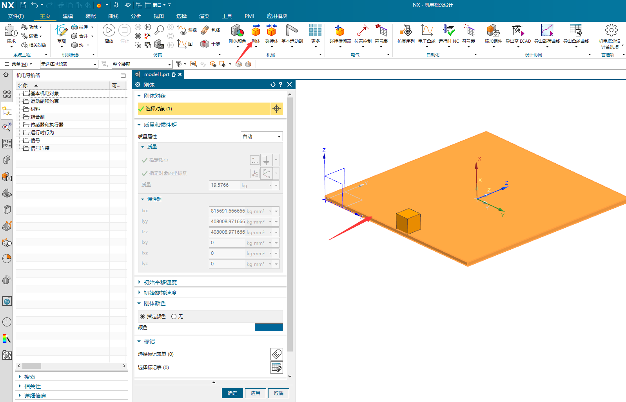626x402 pixels.
Task: Click the Rigid Body (刚体) ribbon icon
Action: click(x=256, y=31)
